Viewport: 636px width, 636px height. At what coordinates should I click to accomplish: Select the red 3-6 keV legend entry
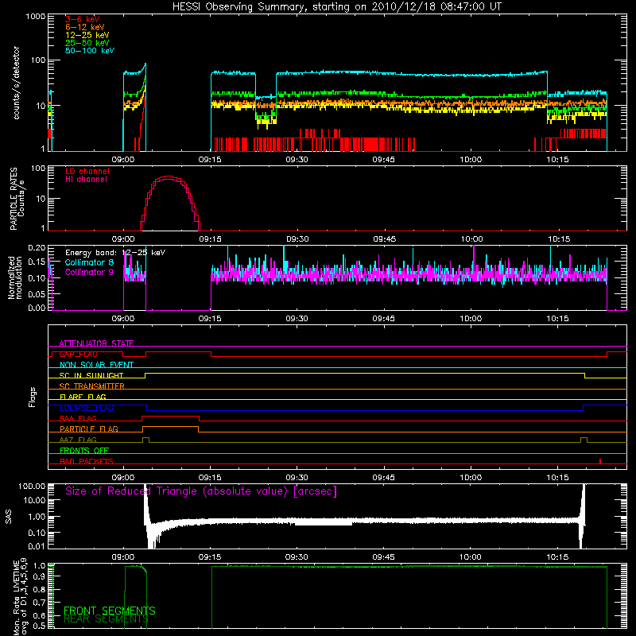click(x=83, y=19)
